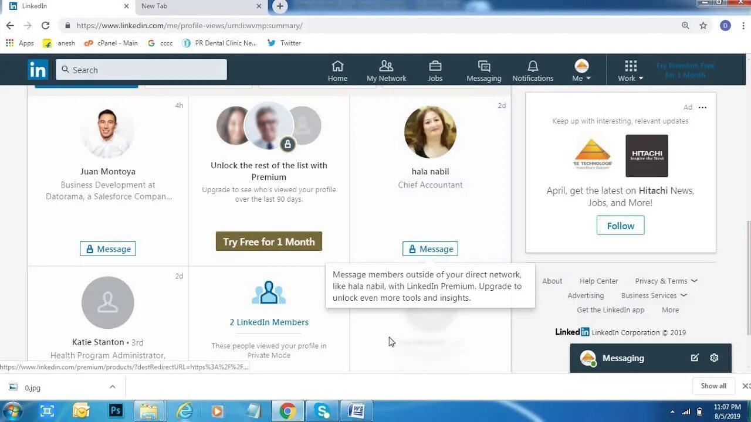The image size is (751, 422).
Task: Reload the page
Action: 45,26
